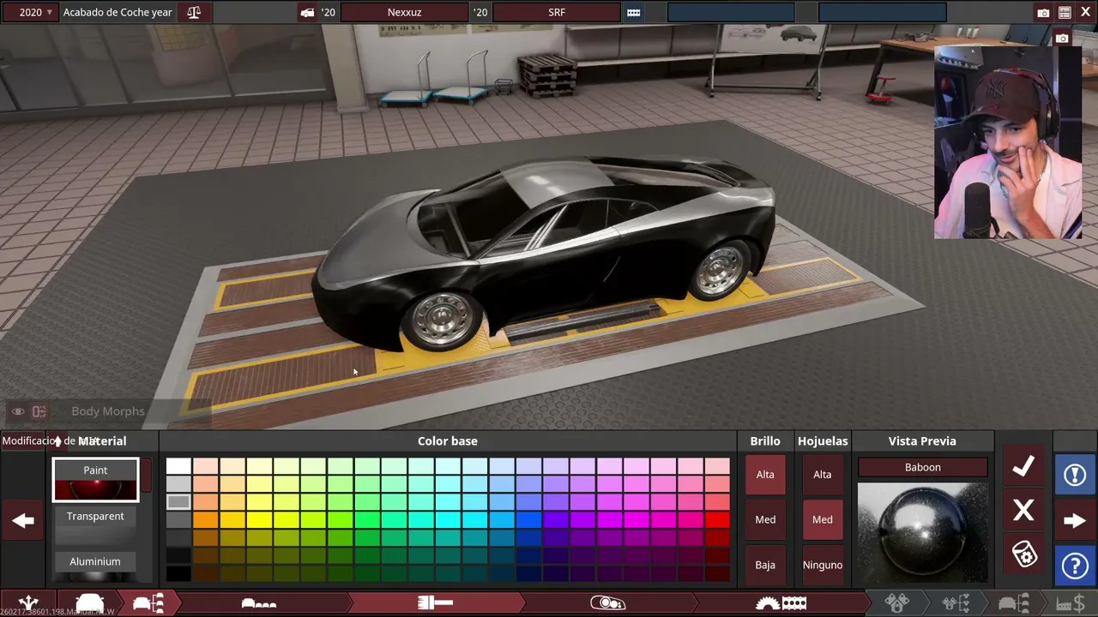Open the car model tab in bottom bar
Viewport: 1098px width, 617px height.
pyautogui.click(x=90, y=603)
